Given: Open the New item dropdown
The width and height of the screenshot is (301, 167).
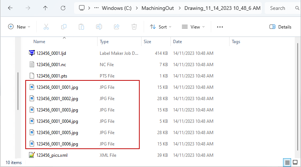Looking at the screenshot, I should coord(19,27).
